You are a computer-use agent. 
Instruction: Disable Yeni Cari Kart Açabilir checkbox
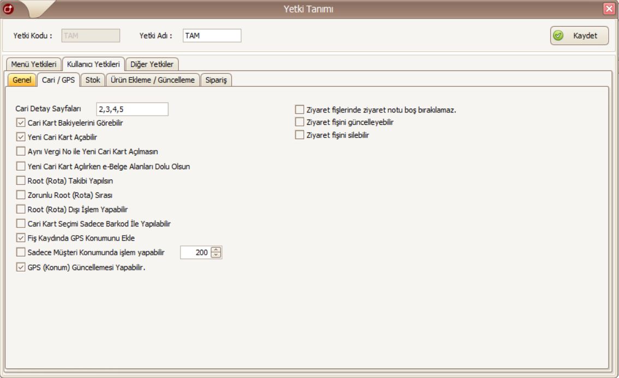[x=21, y=137]
